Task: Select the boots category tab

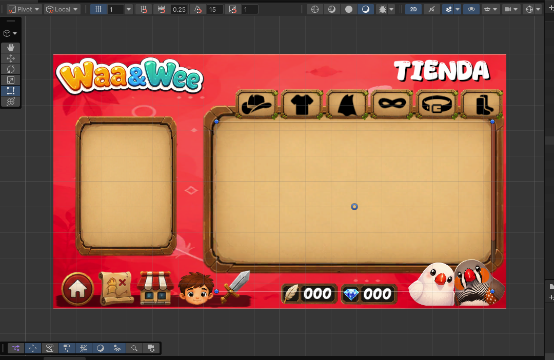Action: [482, 104]
